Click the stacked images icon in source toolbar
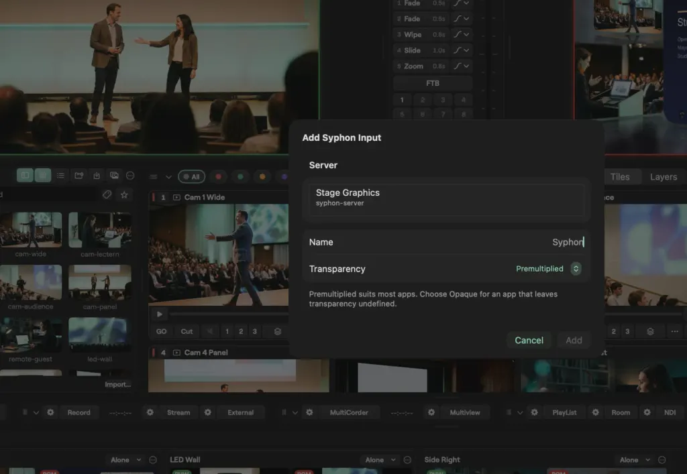 point(114,176)
